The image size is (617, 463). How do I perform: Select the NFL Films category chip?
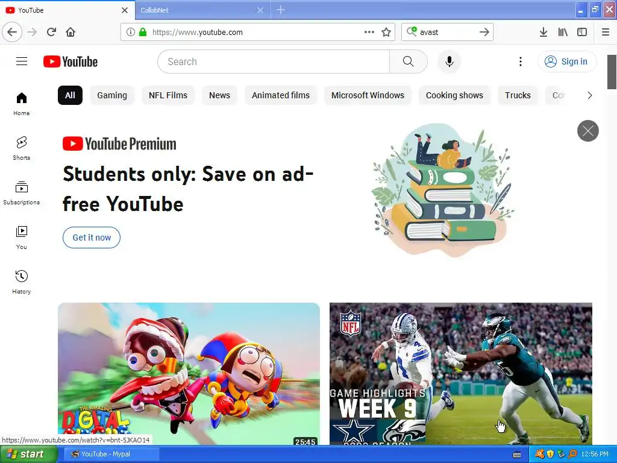click(x=168, y=95)
